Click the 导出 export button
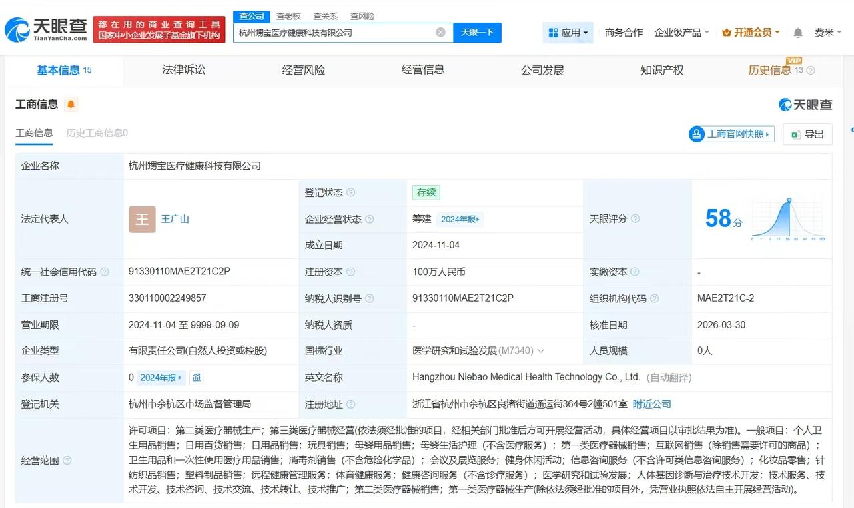Screen dimensions: 854x508 (807, 134)
